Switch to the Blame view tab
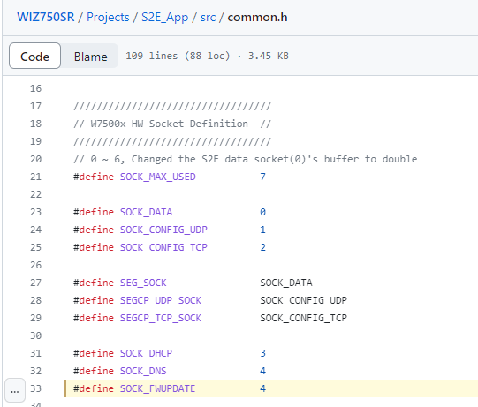478x407 pixels. [90, 56]
